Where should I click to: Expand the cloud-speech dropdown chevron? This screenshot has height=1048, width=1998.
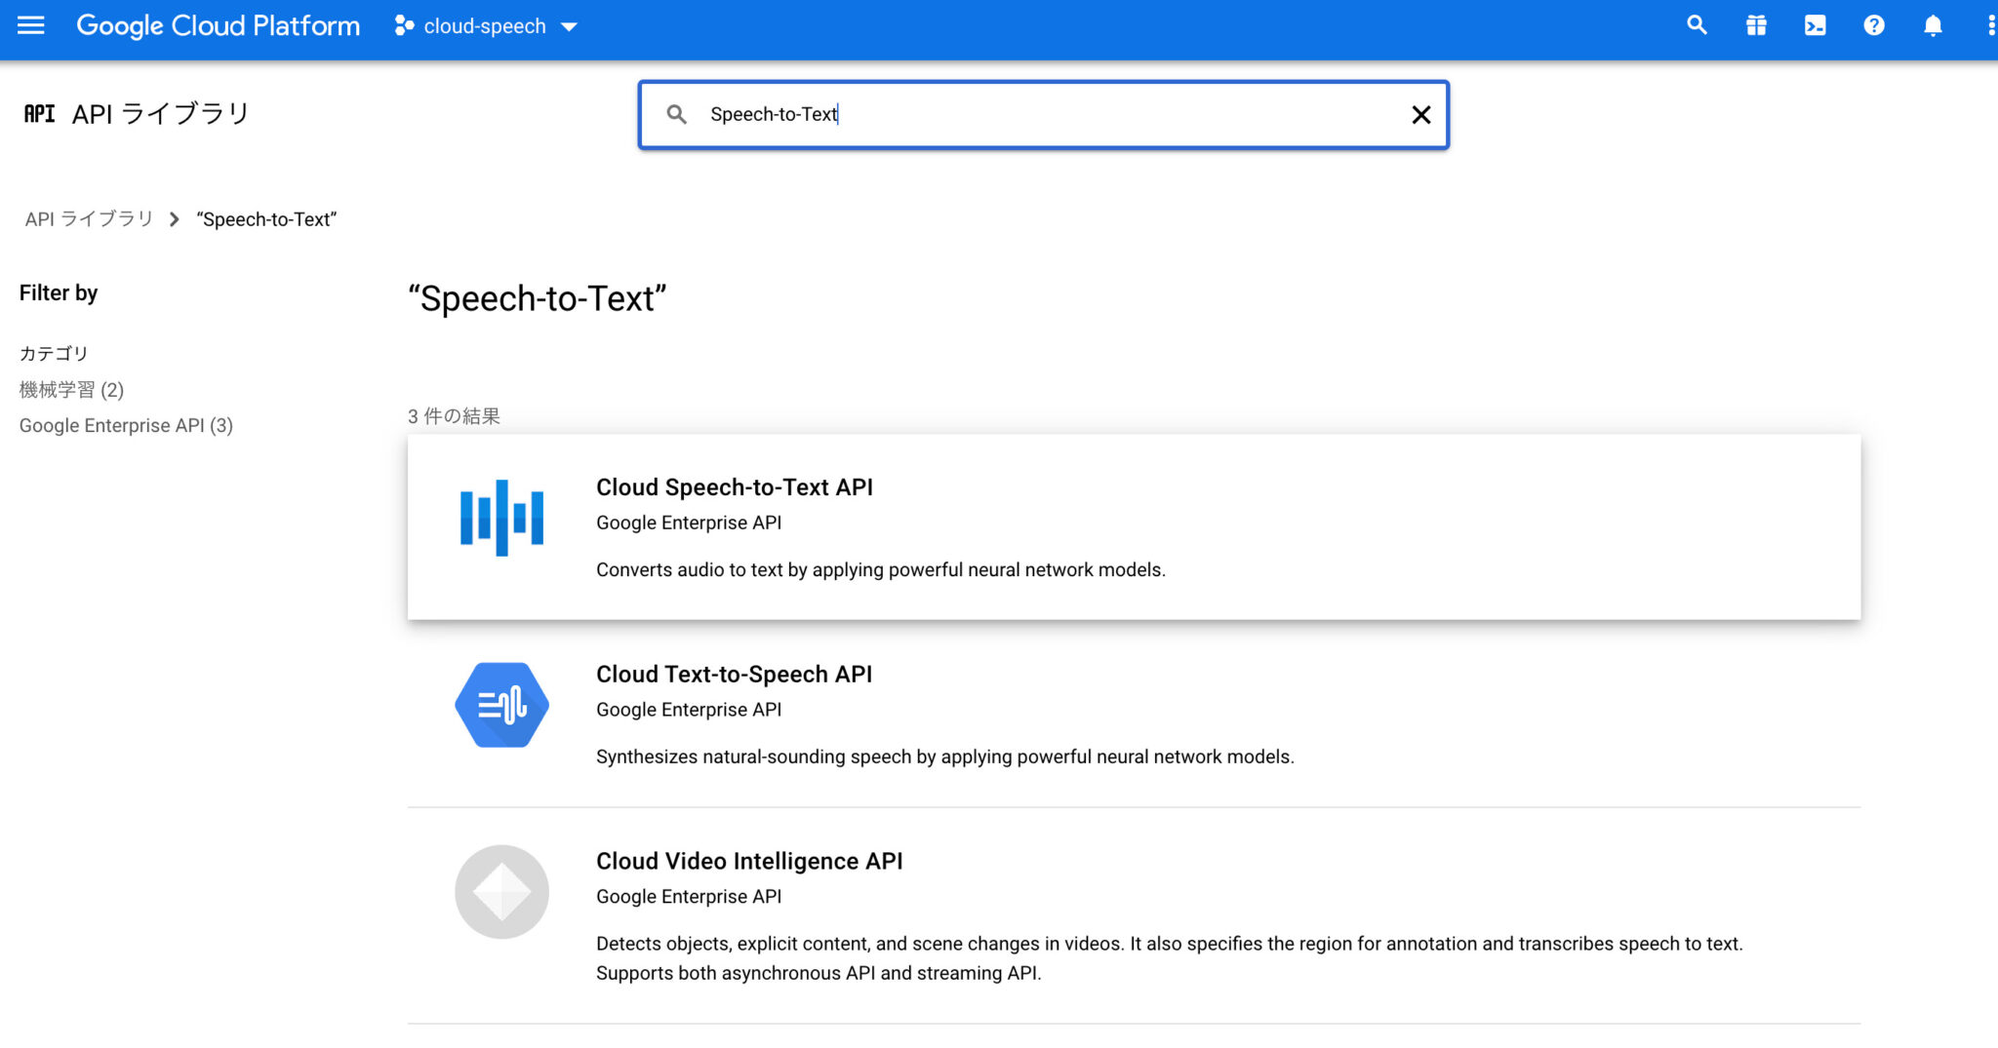tap(571, 26)
